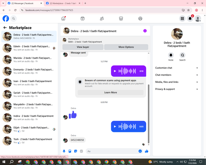Screen dimensions: 206x165
Task: Go back from Marketplace chats arrow
Action: pyautogui.click(x=5, y=28)
